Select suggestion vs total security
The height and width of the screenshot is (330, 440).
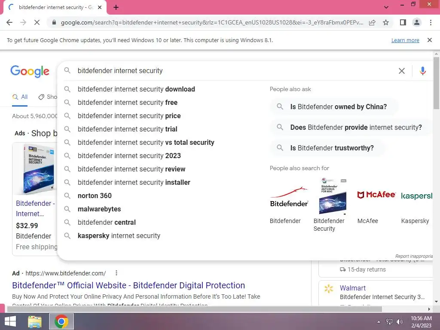pyautogui.click(x=146, y=143)
